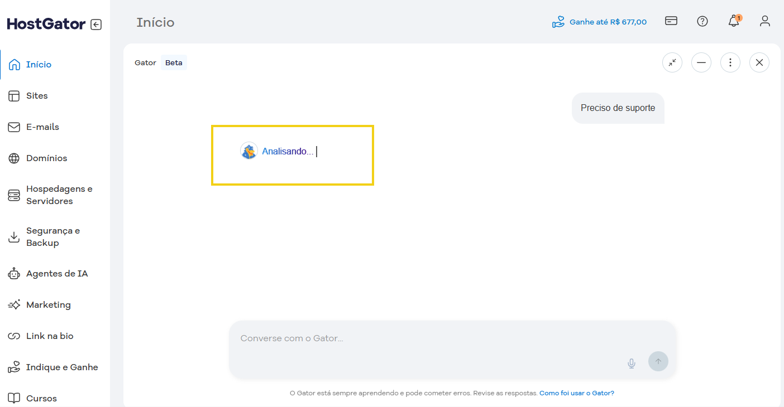784x407 pixels.
Task: Open Como foi usar o Gator? link
Action: 577,393
